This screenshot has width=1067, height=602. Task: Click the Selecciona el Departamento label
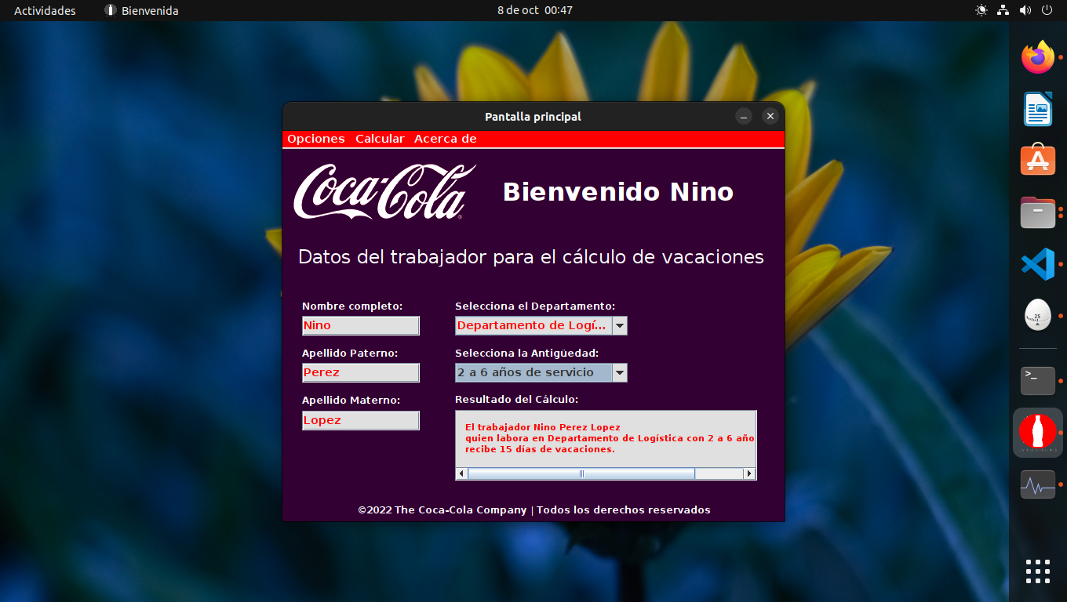[535, 306]
